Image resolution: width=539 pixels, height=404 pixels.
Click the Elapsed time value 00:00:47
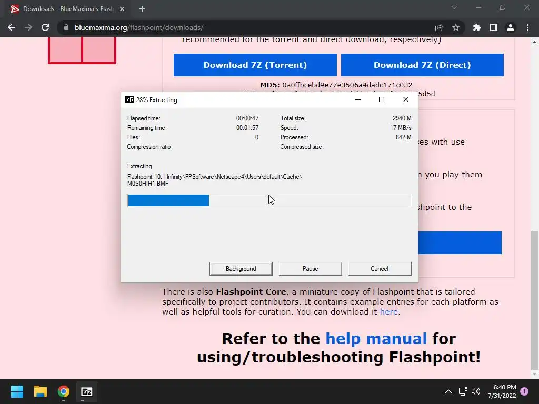[247, 118]
